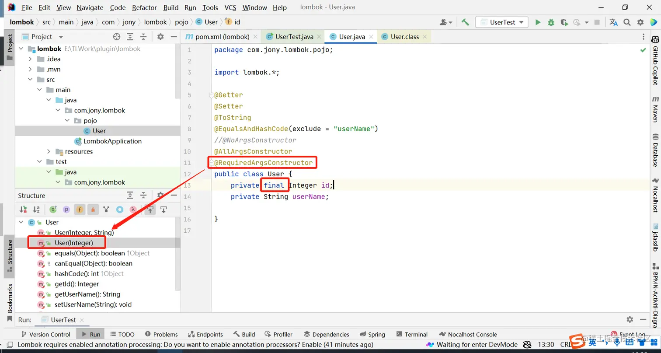Close the UserTest run tab

coord(81,320)
